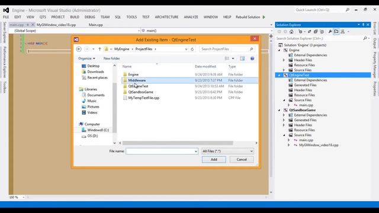The width and height of the screenshot is (379, 213).
Task: Pin the Solution Explorer panel
Action: [x=363, y=25]
